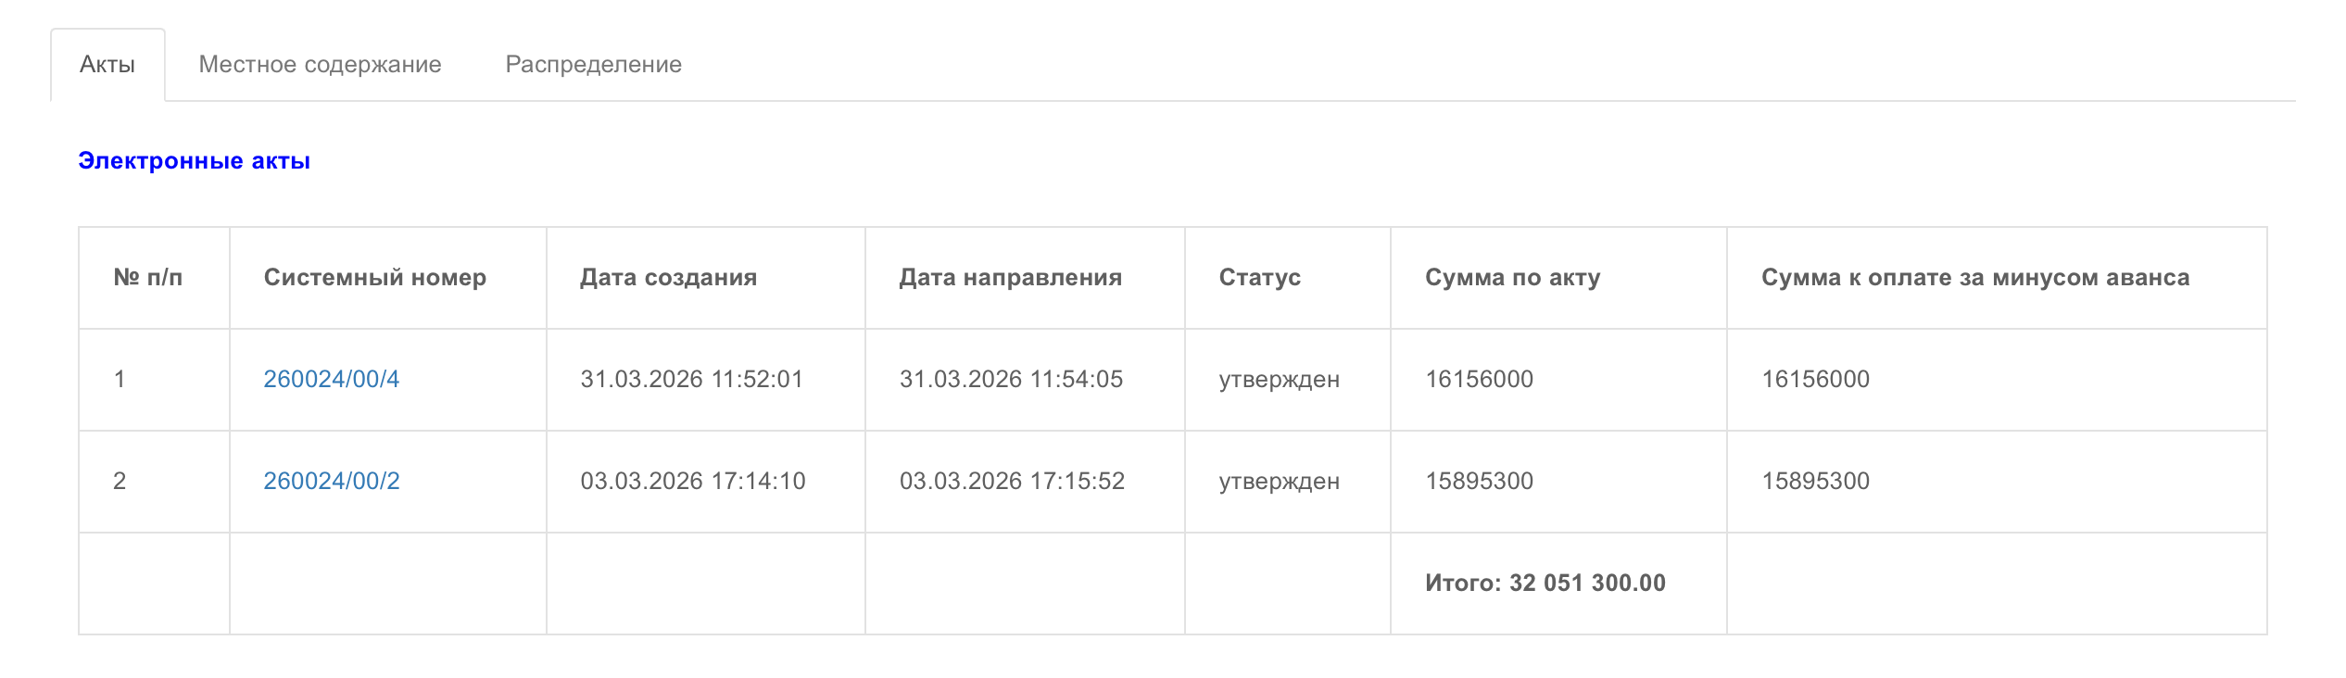This screenshot has width=2346, height=678.
Task: Open the Местное содержание tab
Action: tap(320, 65)
